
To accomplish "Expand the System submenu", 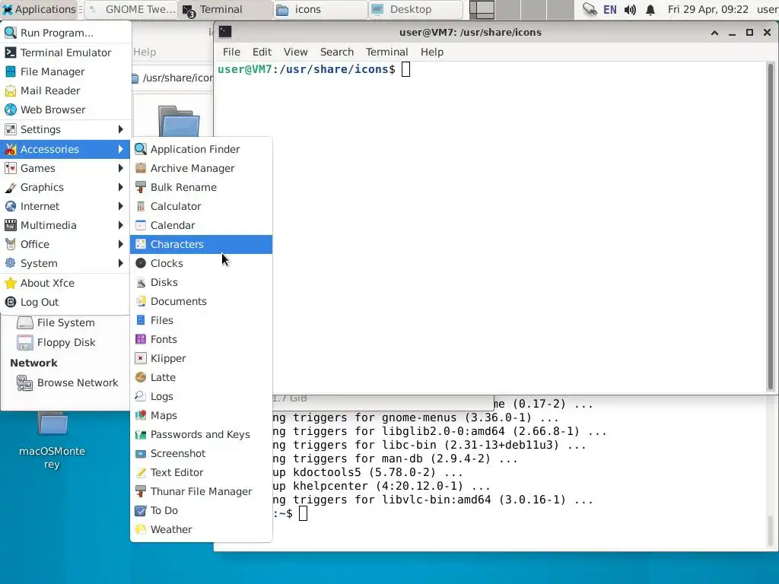I will click(65, 263).
